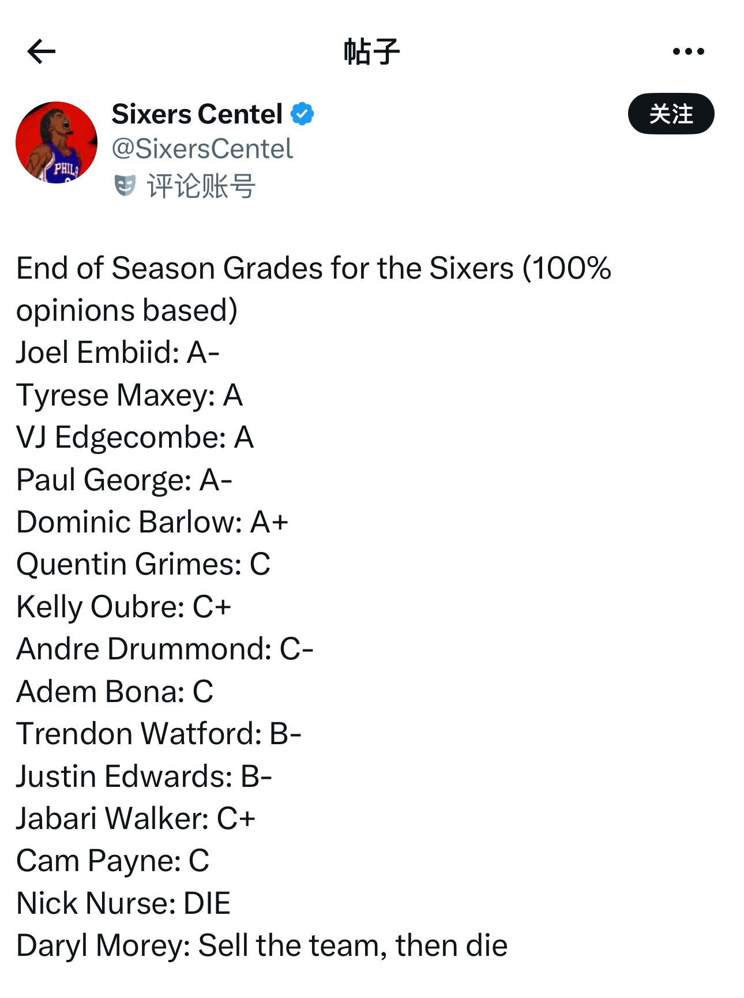Viewport: 744px width, 998px height.
Task: Tap the VJ Edgecombe grade line
Action: pos(135,437)
